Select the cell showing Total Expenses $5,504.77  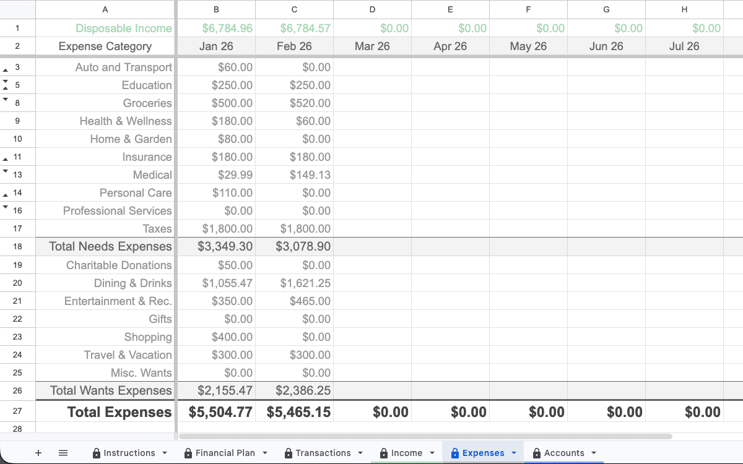[216, 412]
